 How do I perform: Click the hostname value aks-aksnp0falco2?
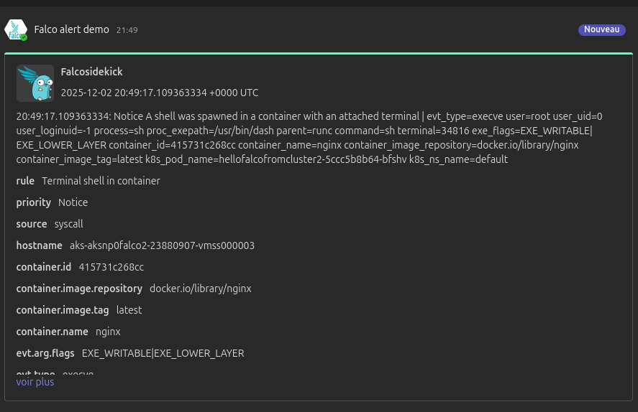pos(162,245)
